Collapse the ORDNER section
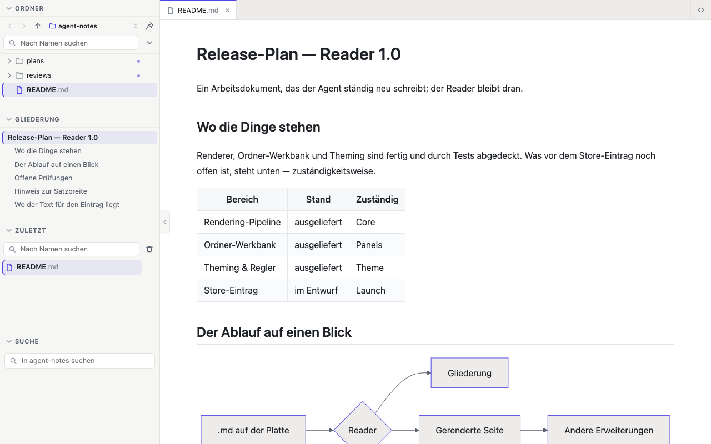 pyautogui.click(x=9, y=8)
